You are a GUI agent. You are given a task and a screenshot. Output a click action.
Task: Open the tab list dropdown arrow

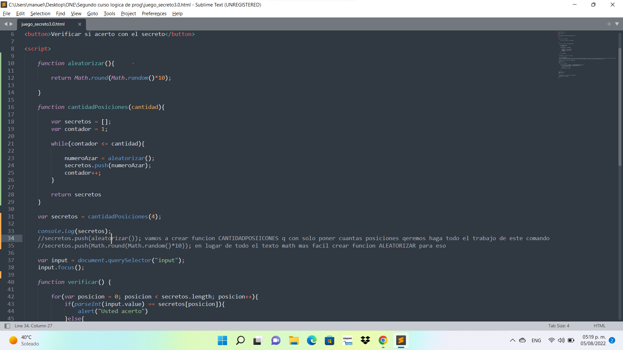(x=617, y=24)
